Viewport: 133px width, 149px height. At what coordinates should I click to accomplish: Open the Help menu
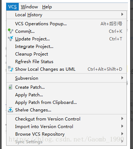point(47,7)
